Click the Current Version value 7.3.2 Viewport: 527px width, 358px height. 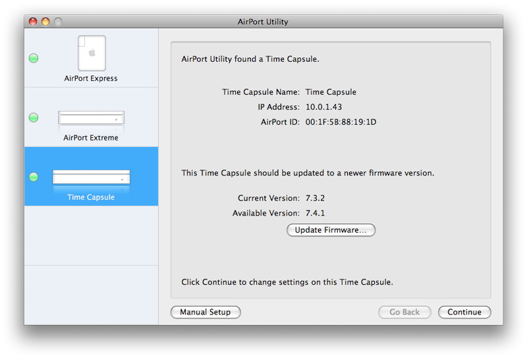pyautogui.click(x=315, y=198)
